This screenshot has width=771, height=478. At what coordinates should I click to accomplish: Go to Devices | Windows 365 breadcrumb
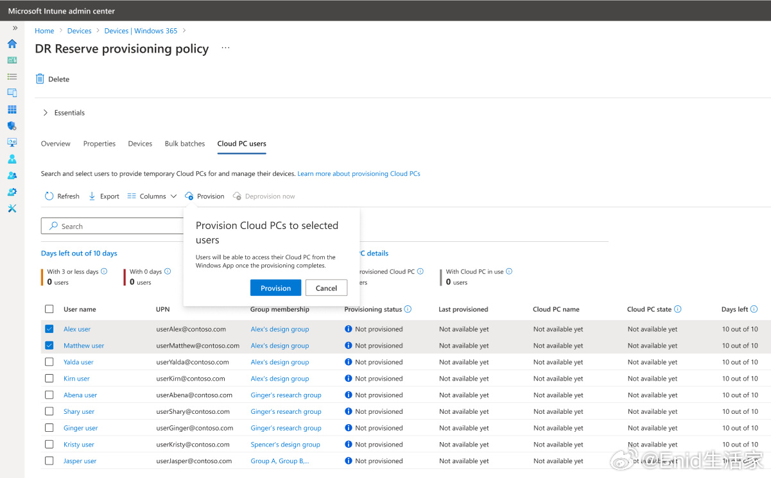[x=141, y=31]
